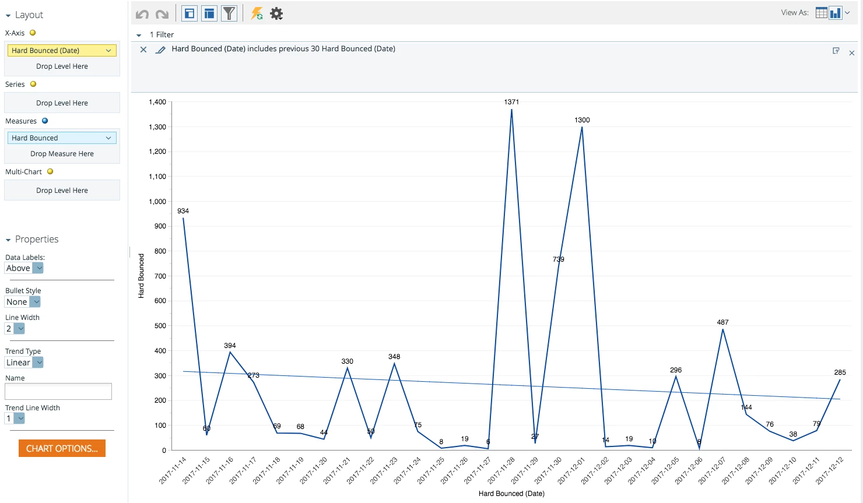Click the Undo arrow icon
863x503 pixels.
coord(142,14)
